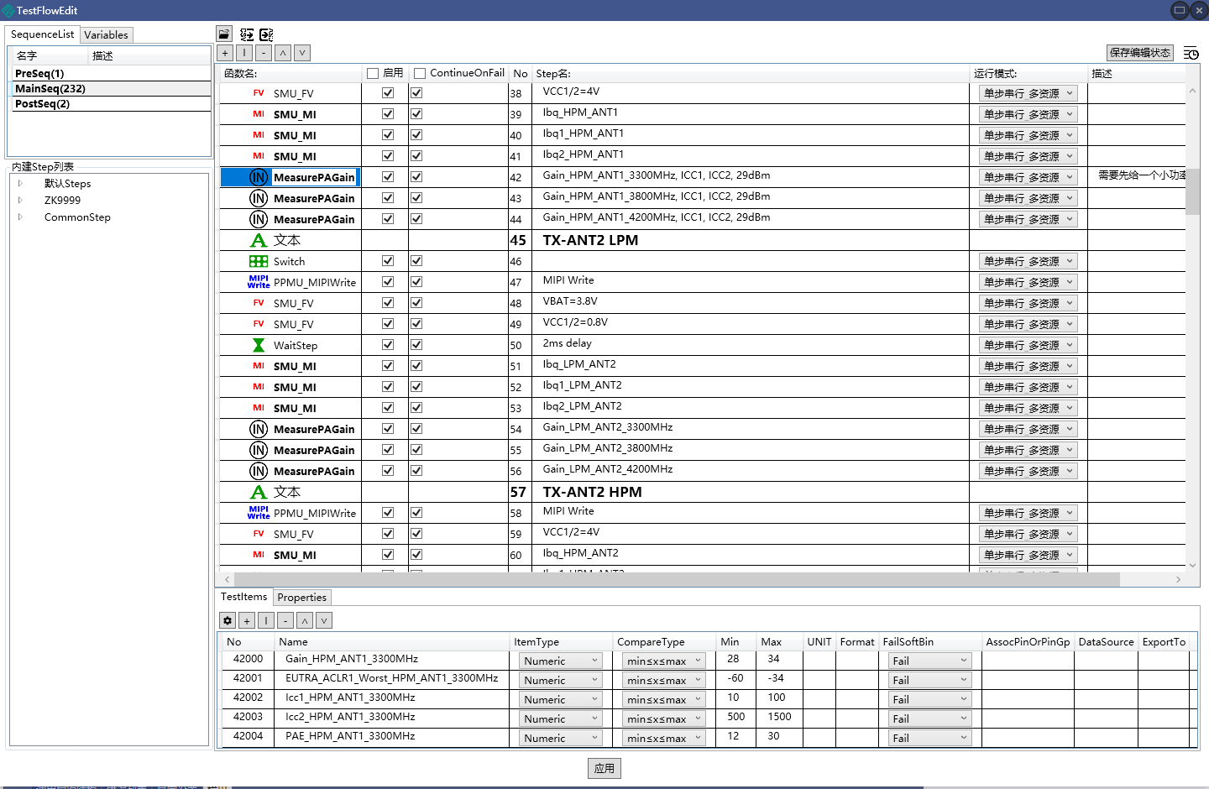Image resolution: width=1209 pixels, height=789 pixels.
Task: Open the 运行模式 dropdown for step 51
Action: coord(1028,366)
